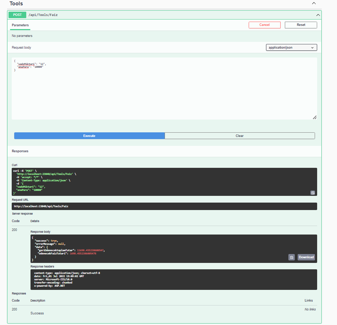The height and width of the screenshot is (325, 337).
Task: Click inside the request body JSON editor
Action: tap(164, 88)
